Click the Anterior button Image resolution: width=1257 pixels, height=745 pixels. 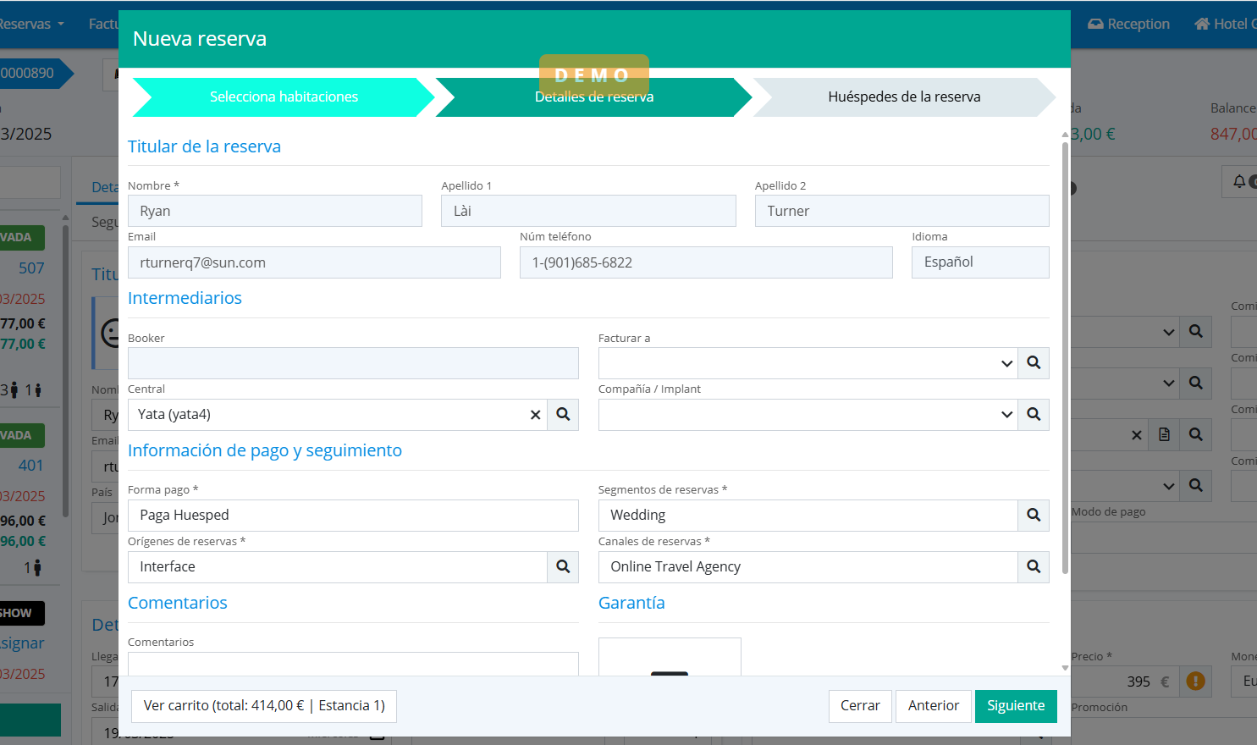coord(933,706)
